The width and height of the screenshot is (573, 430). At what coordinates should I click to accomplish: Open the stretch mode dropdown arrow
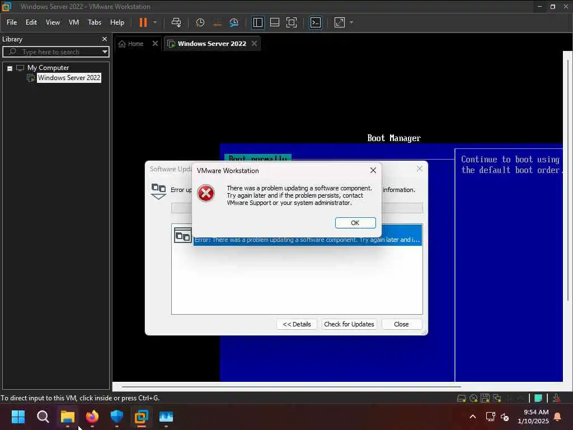tap(351, 22)
